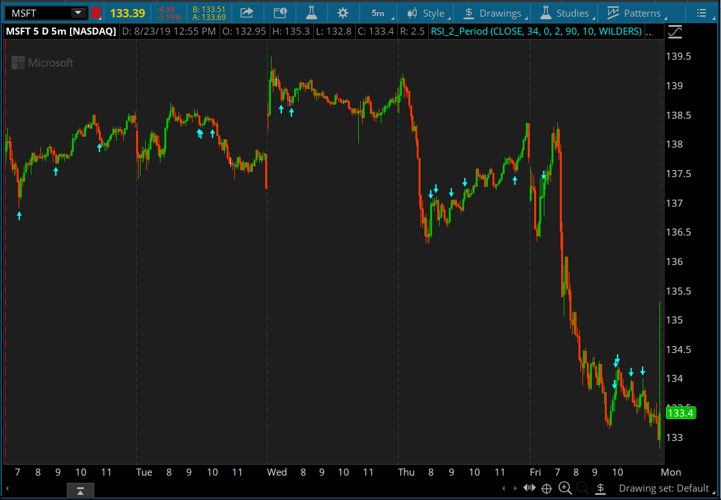Open chart settings gear icon
The height and width of the screenshot is (500, 721).
pos(343,13)
